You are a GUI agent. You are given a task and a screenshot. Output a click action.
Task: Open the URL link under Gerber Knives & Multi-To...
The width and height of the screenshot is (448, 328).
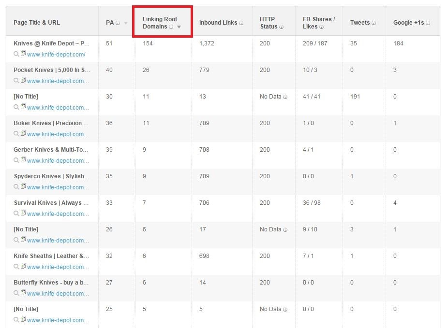(x=58, y=160)
